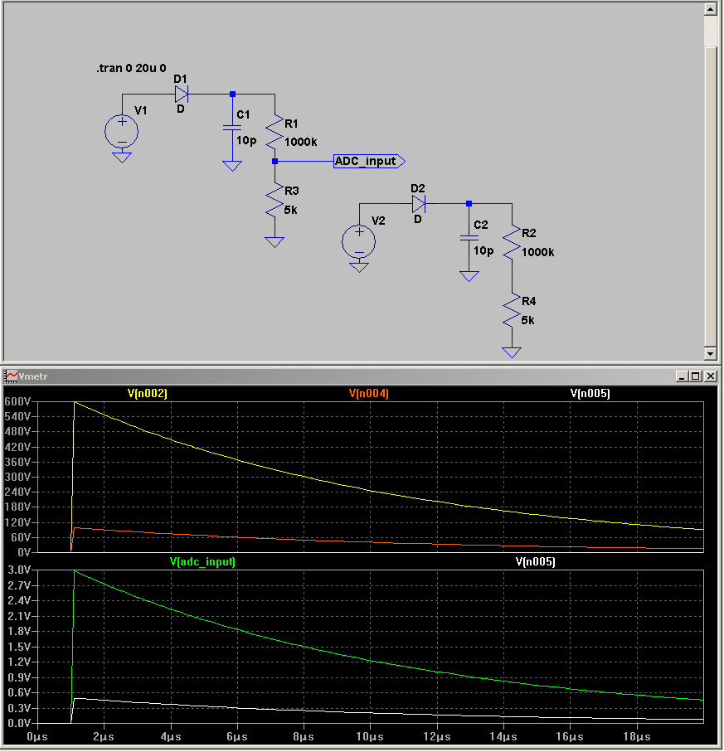
Task: Click the schematic scrollbar down arrow
Action: point(710,352)
